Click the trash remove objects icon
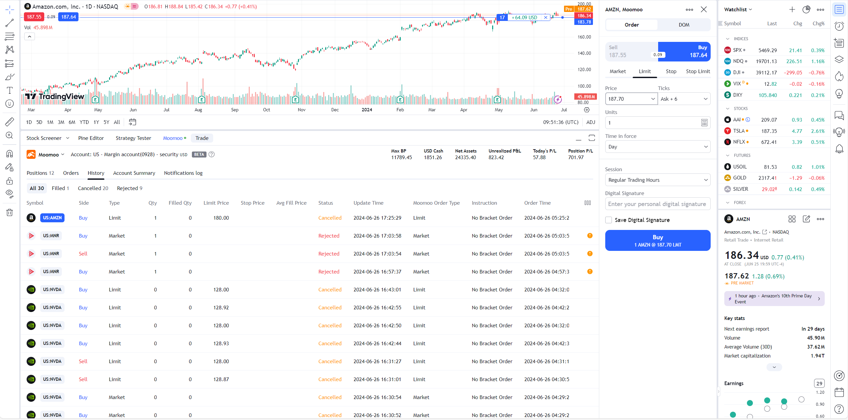Viewport: 848px width, 420px height. tap(9, 212)
